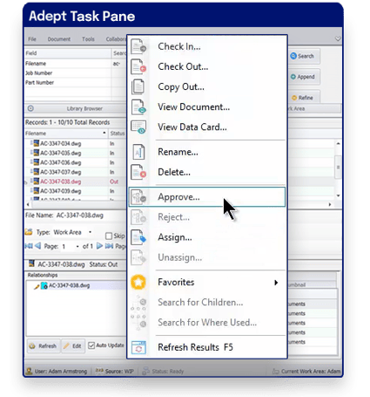This screenshot has height=397, width=370.
Task: Expand the ribbon chevron at top right
Action: coord(338,38)
